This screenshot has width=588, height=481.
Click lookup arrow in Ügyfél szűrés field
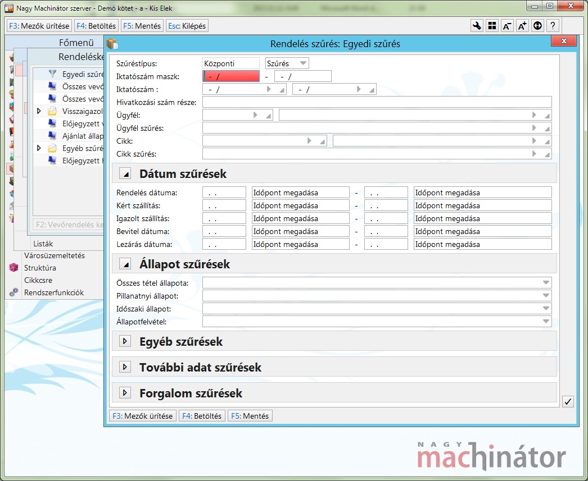coord(535,128)
